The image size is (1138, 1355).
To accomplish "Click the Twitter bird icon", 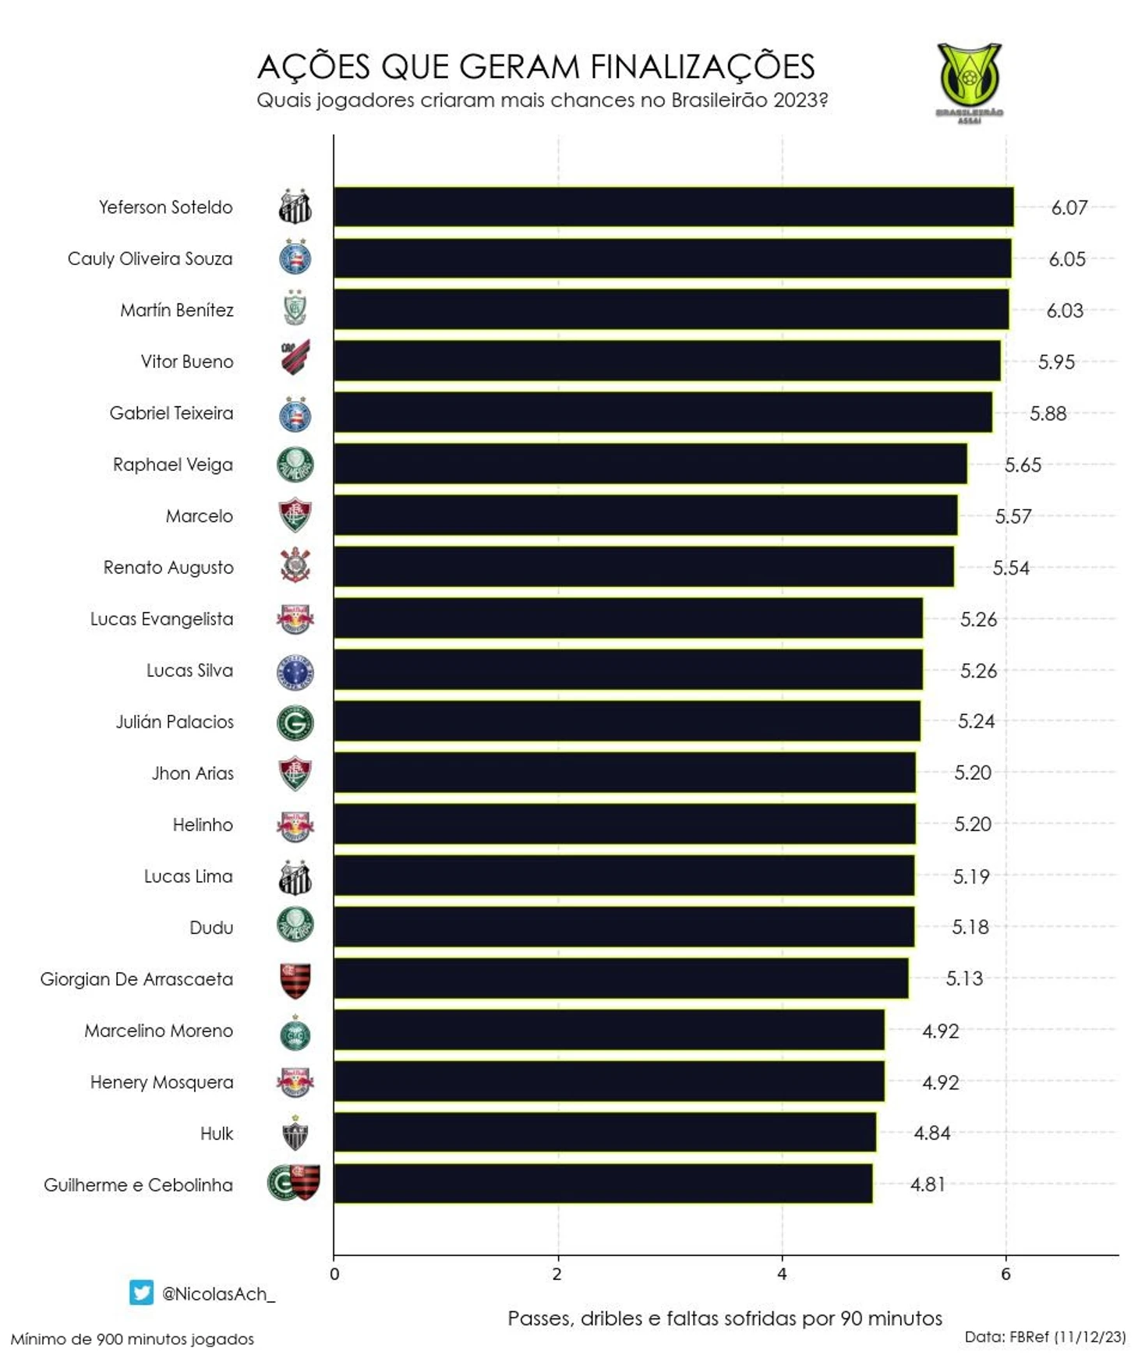I will click(x=141, y=1292).
